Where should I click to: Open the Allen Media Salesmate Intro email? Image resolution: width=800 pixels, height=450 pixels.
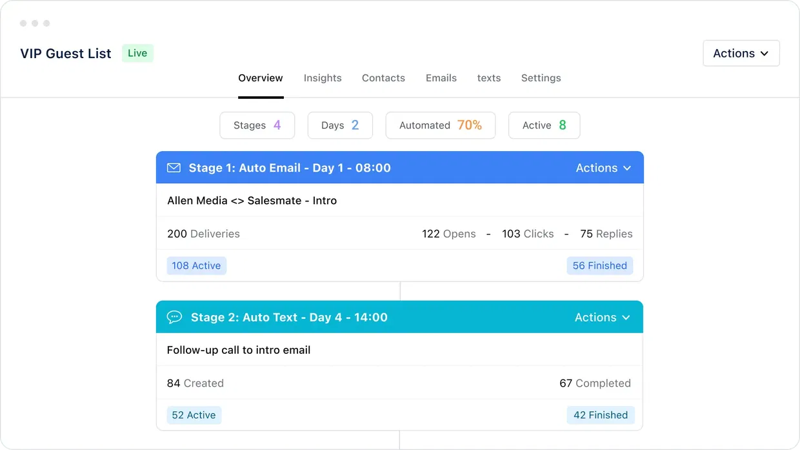click(x=252, y=200)
